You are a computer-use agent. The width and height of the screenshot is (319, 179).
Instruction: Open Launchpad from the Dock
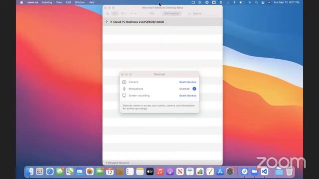[x=40, y=172]
